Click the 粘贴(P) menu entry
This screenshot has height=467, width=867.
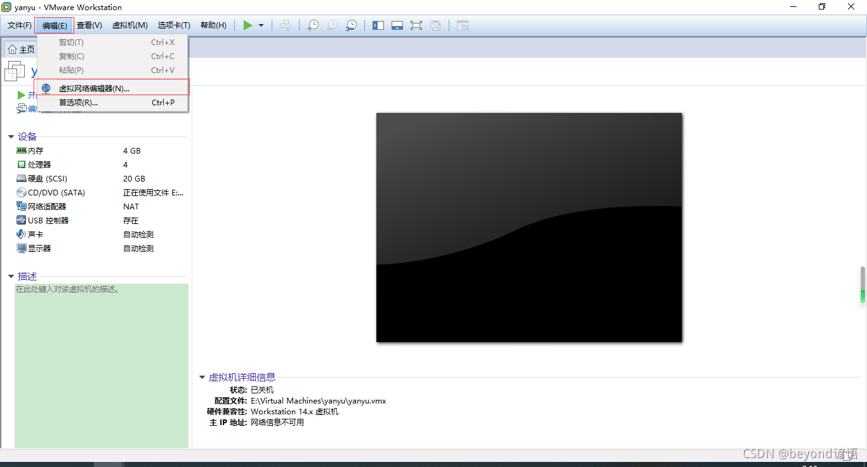pos(112,70)
